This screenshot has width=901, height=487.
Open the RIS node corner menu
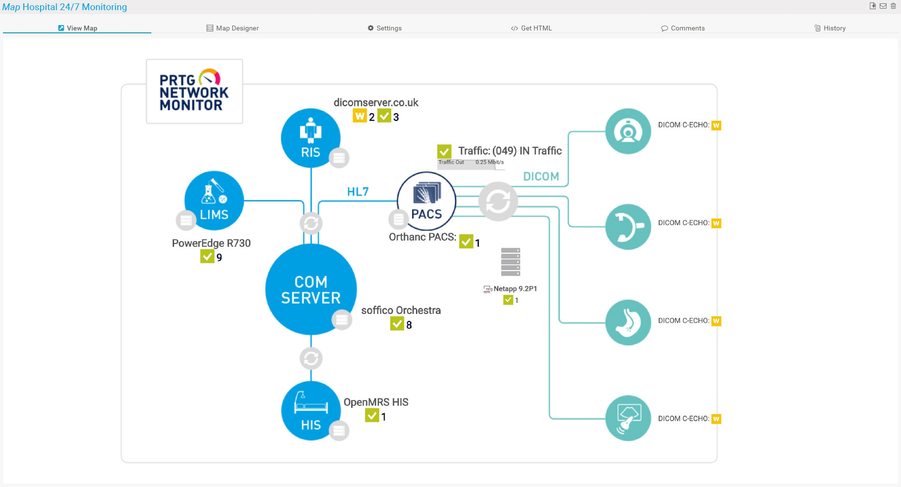click(339, 158)
